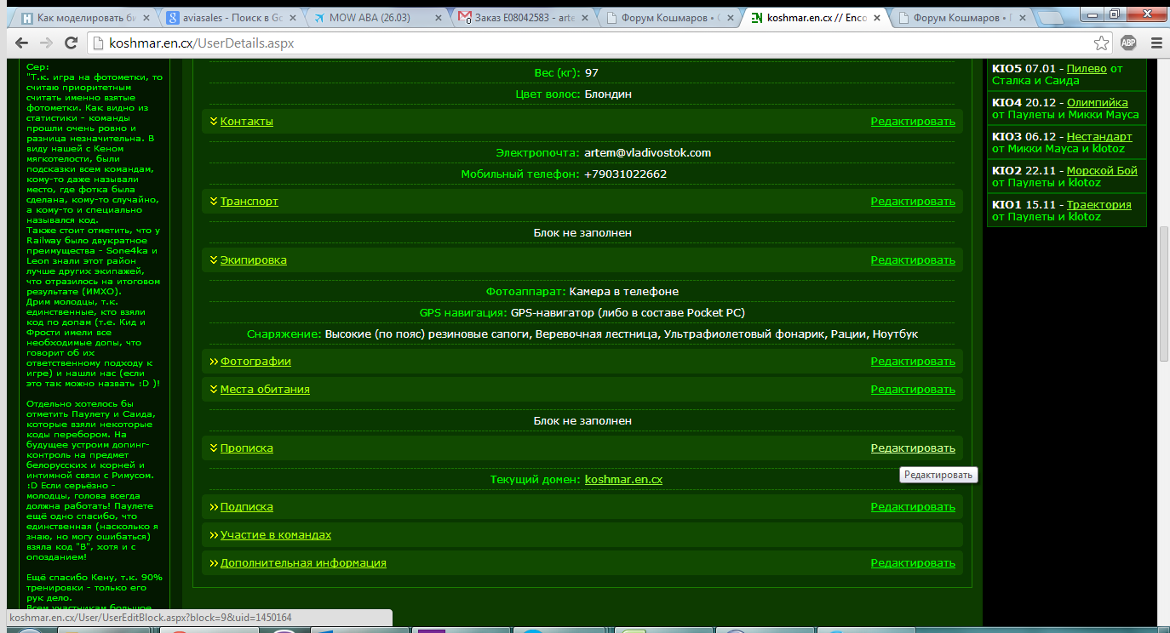Collapse the Контакты section

click(x=246, y=122)
